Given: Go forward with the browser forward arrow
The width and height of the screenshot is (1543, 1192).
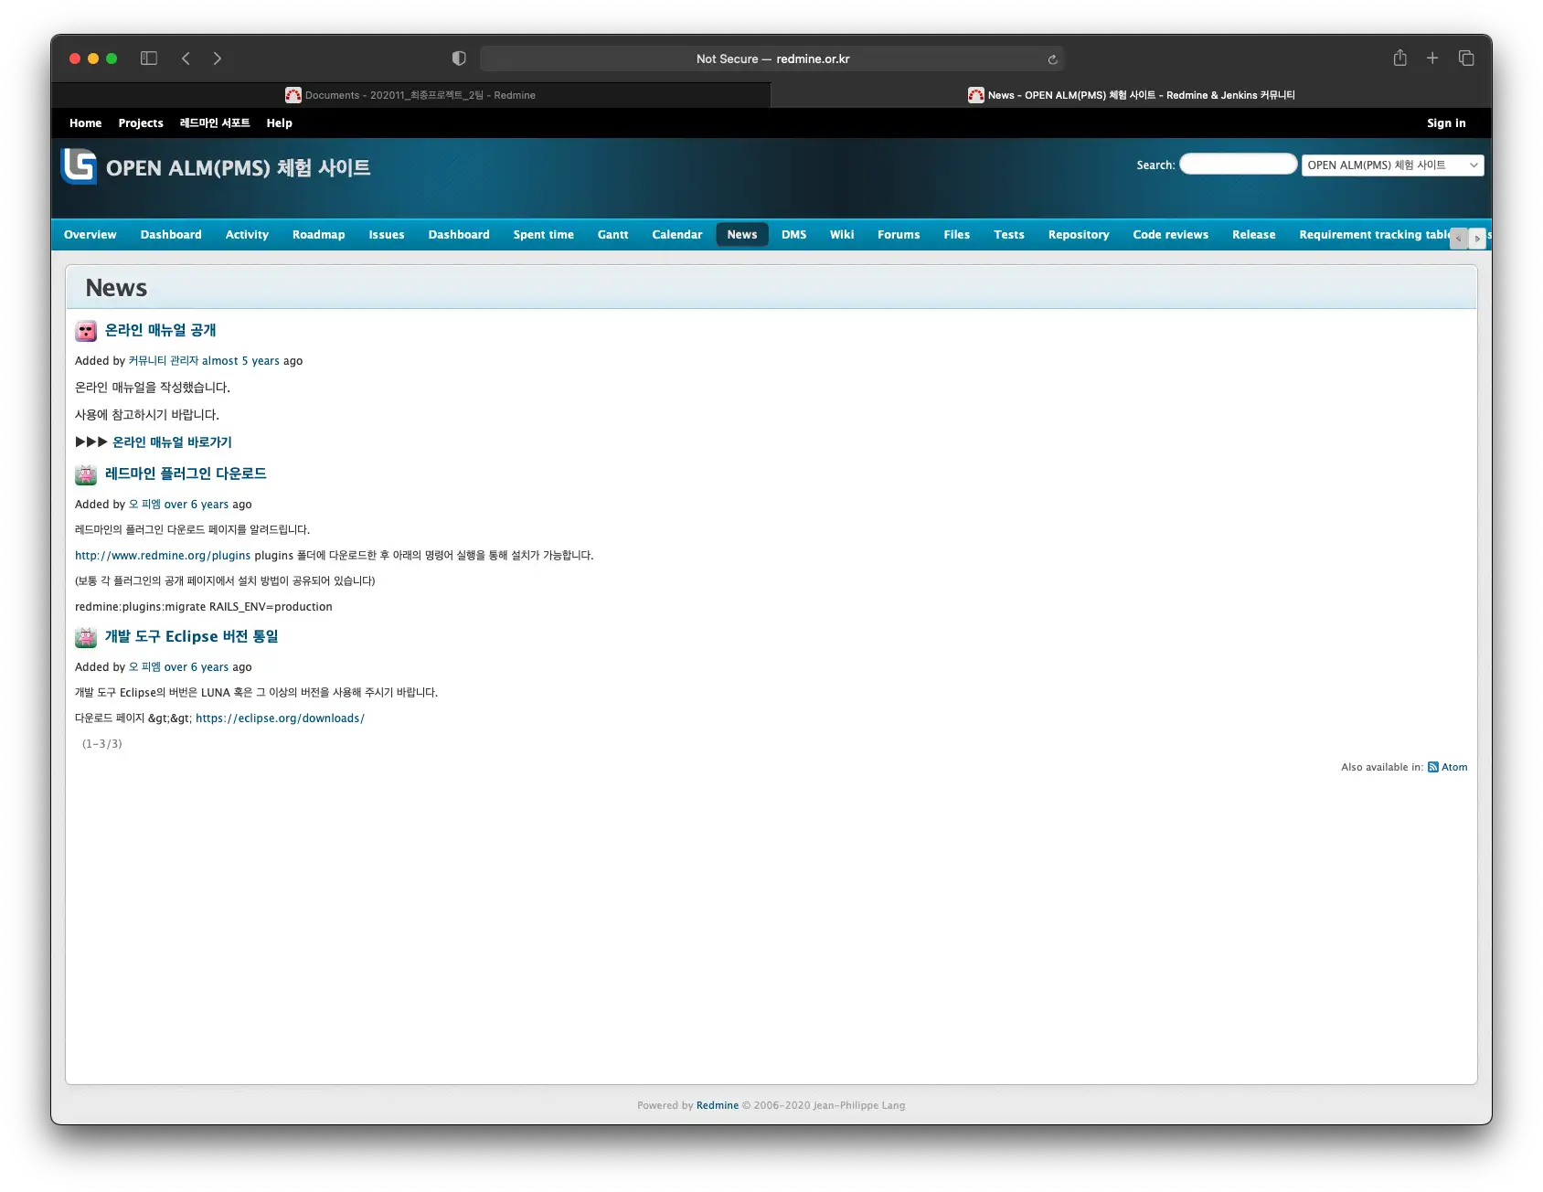Looking at the screenshot, I should point(217,59).
